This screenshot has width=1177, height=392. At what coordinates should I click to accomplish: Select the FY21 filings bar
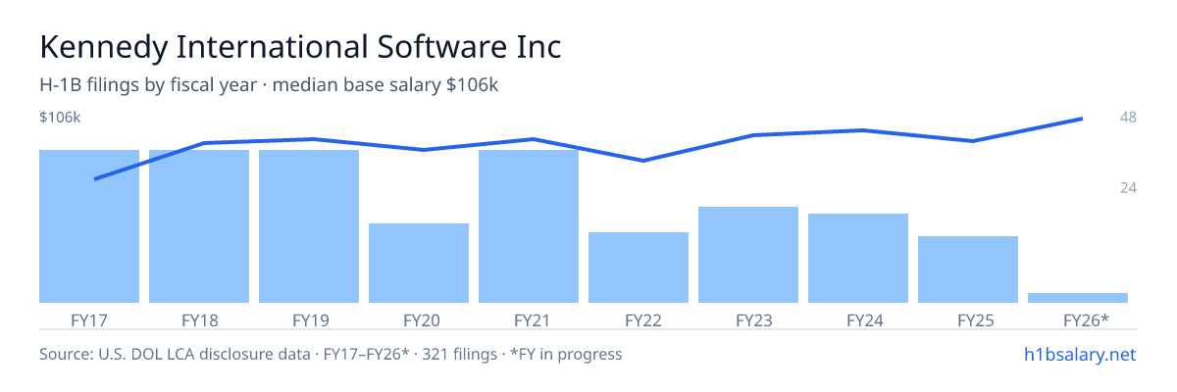(529, 226)
